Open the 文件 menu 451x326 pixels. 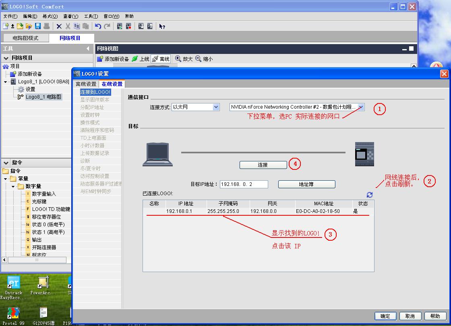(10, 17)
